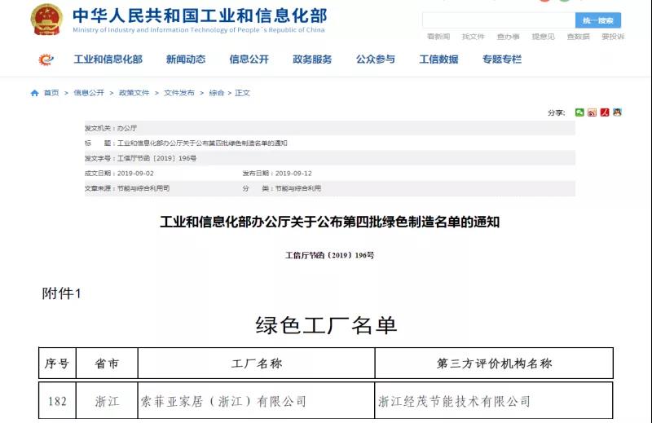Select 政务服务 in navigation bar
This screenshot has width=652, height=423.
tap(312, 59)
